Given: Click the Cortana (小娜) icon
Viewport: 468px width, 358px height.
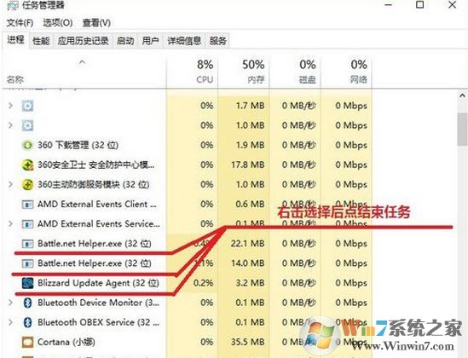Looking at the screenshot, I should coord(28,342).
